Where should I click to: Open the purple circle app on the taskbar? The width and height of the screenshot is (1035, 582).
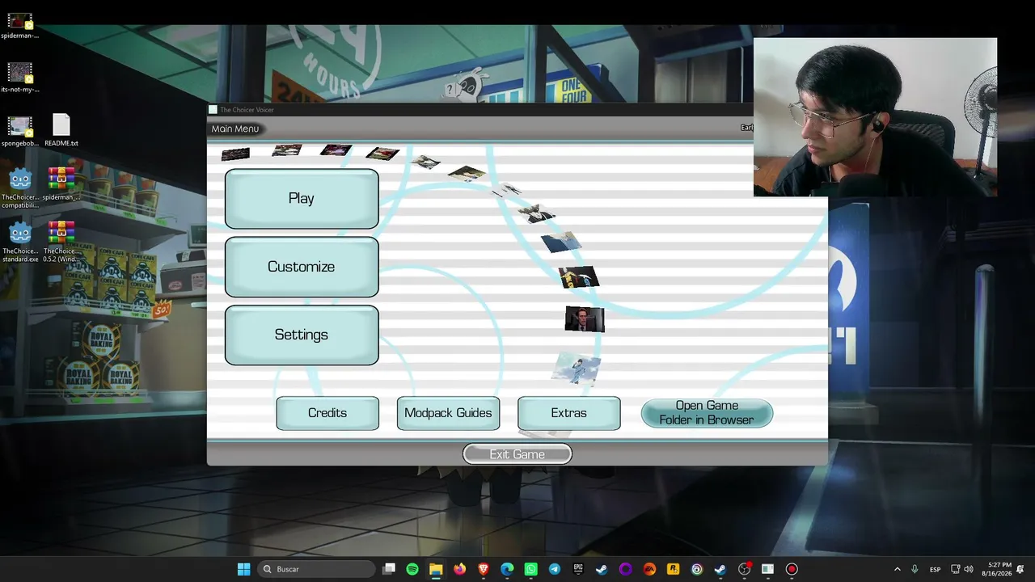tap(625, 569)
